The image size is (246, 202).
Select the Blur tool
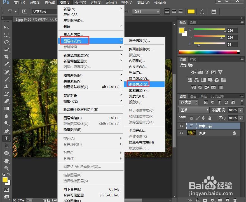tap(6, 116)
